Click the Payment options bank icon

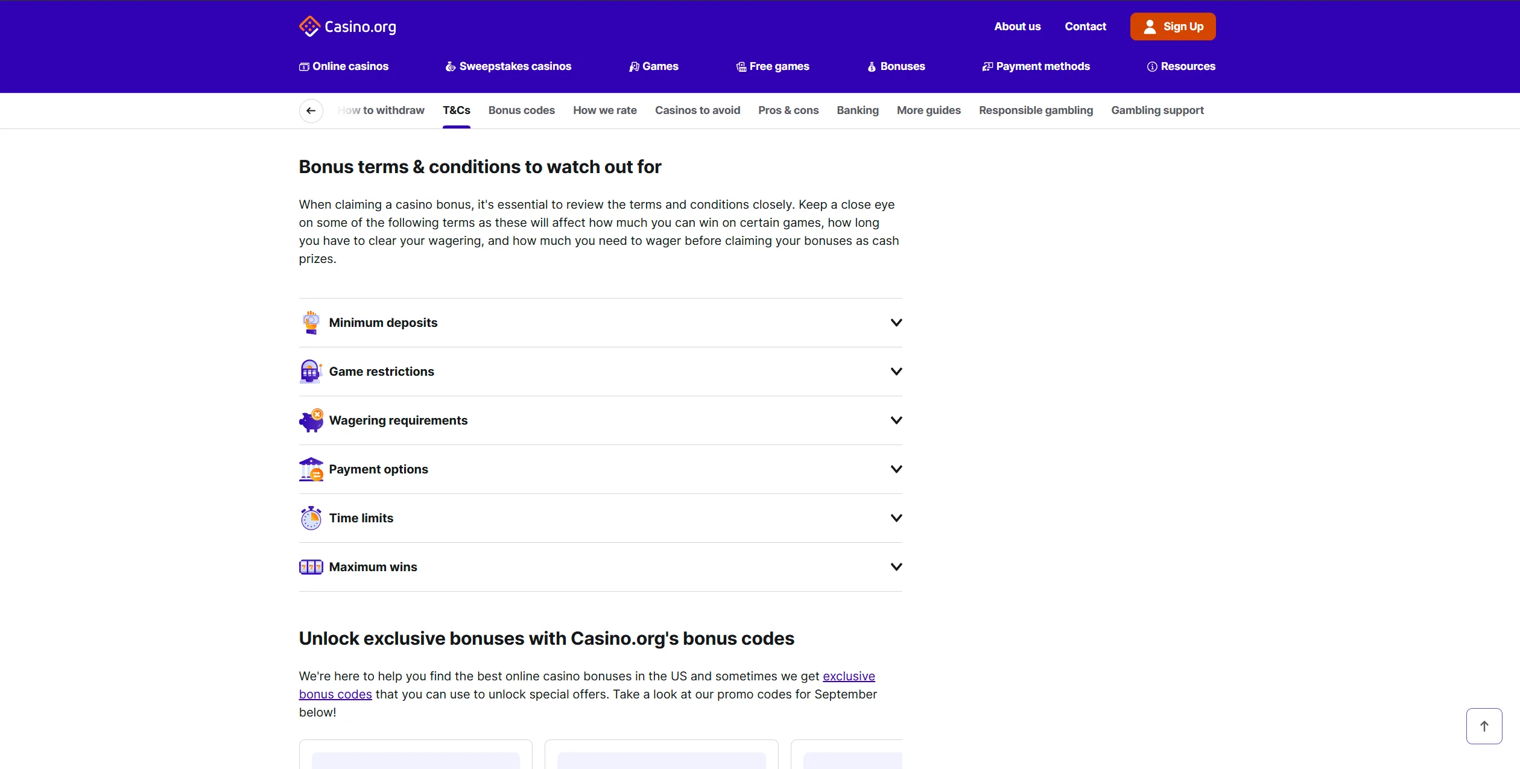311,469
